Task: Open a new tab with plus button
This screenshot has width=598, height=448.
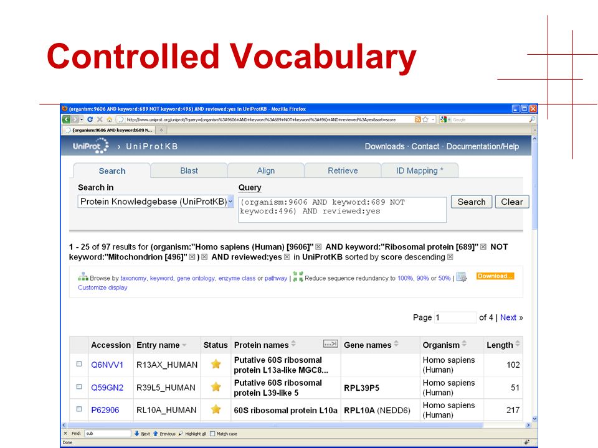Action: click(161, 130)
